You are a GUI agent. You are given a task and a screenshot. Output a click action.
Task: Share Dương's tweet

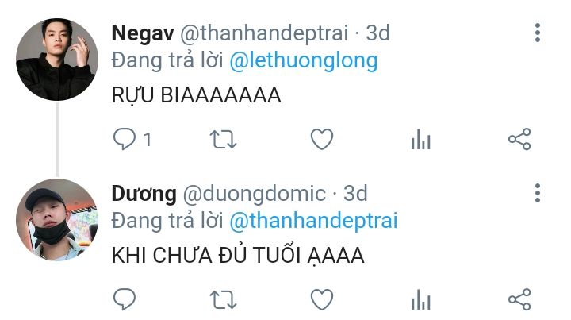(519, 299)
